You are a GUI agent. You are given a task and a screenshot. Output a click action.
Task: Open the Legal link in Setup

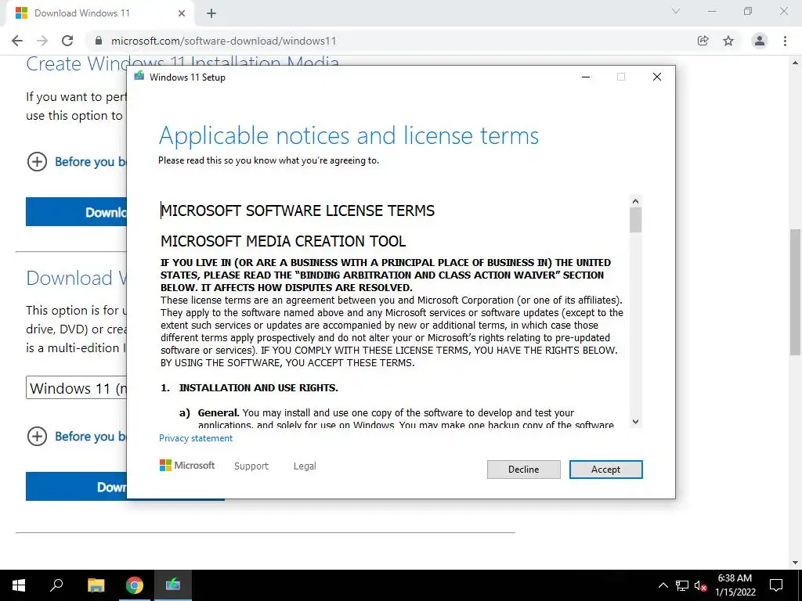tap(305, 466)
